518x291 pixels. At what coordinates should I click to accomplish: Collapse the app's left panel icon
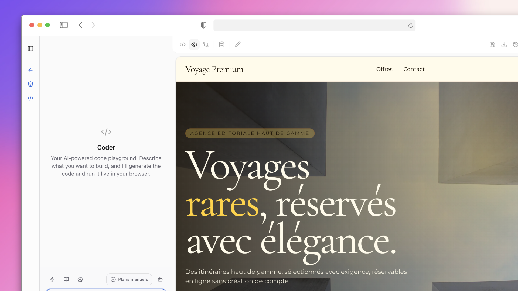click(x=30, y=48)
